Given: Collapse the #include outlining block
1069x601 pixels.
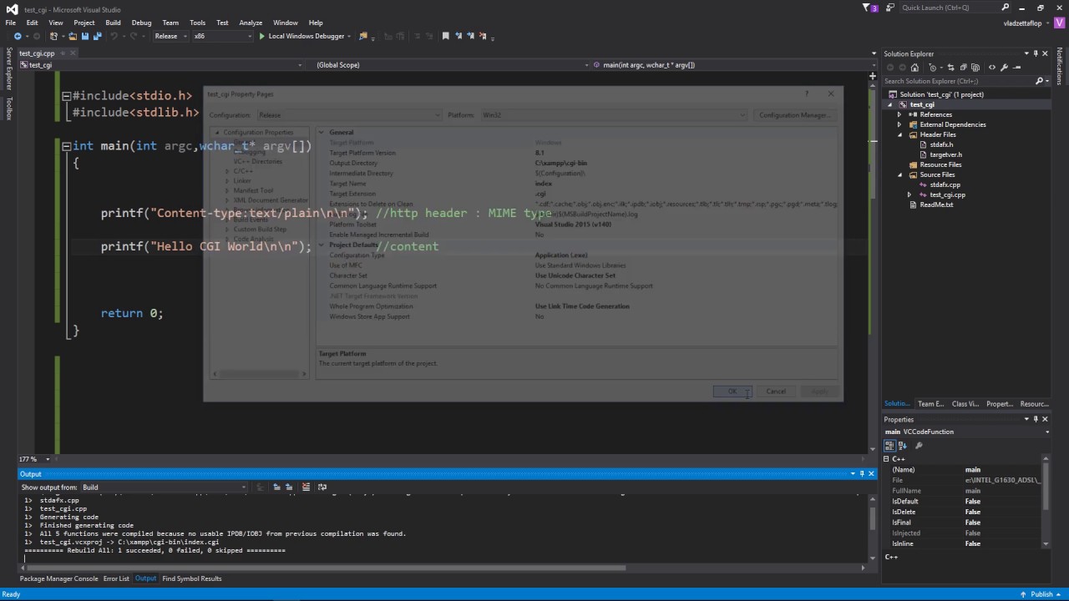Looking at the screenshot, I should [x=66, y=96].
